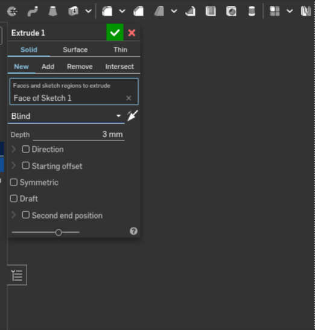The width and height of the screenshot is (315, 330).
Task: Expand the Starting offset chevron
Action: (14, 166)
